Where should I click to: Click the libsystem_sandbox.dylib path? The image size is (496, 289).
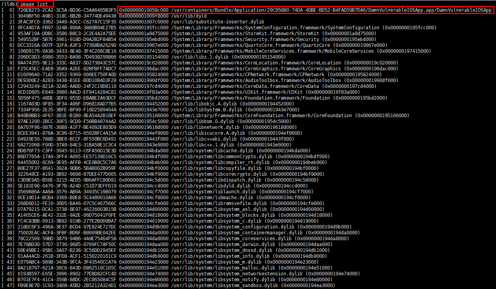click(x=224, y=285)
